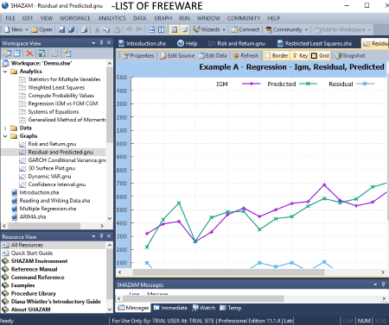Toggle the Border option

pyautogui.click(x=276, y=56)
